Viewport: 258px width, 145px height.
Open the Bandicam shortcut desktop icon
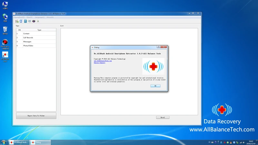[x=5, y=44]
